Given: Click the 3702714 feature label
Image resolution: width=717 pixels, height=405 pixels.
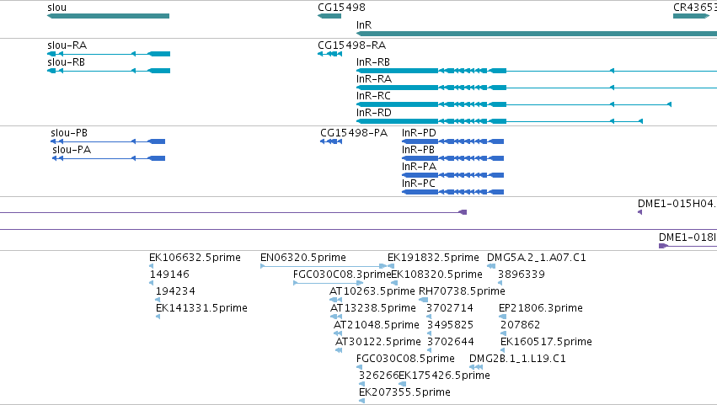Looking at the screenshot, I should point(450,308).
